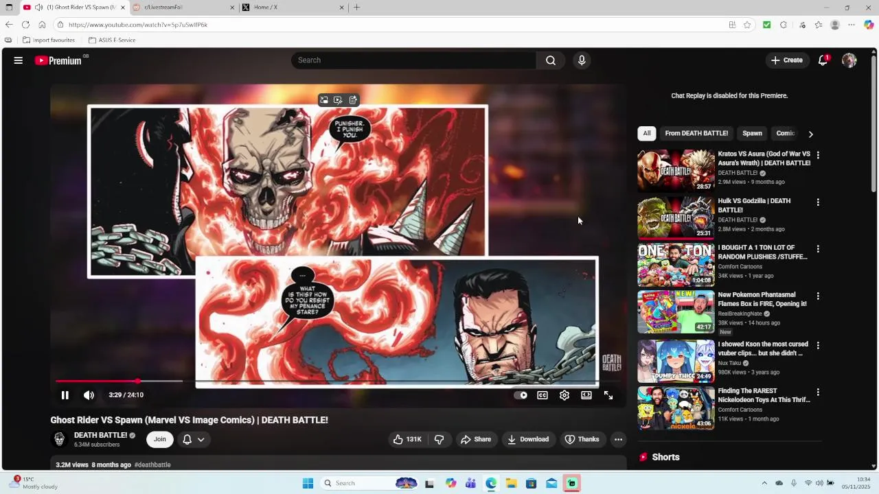Viewport: 879px width, 494px height.
Task: Create new YouTube content
Action: pos(786,60)
